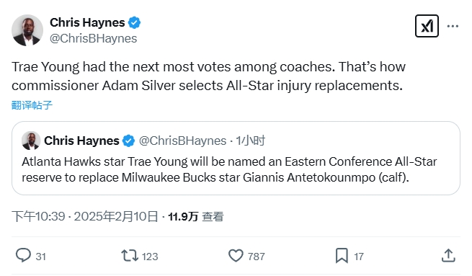Open the quoted tweet avatar
The image size is (472, 276).
pos(31,141)
